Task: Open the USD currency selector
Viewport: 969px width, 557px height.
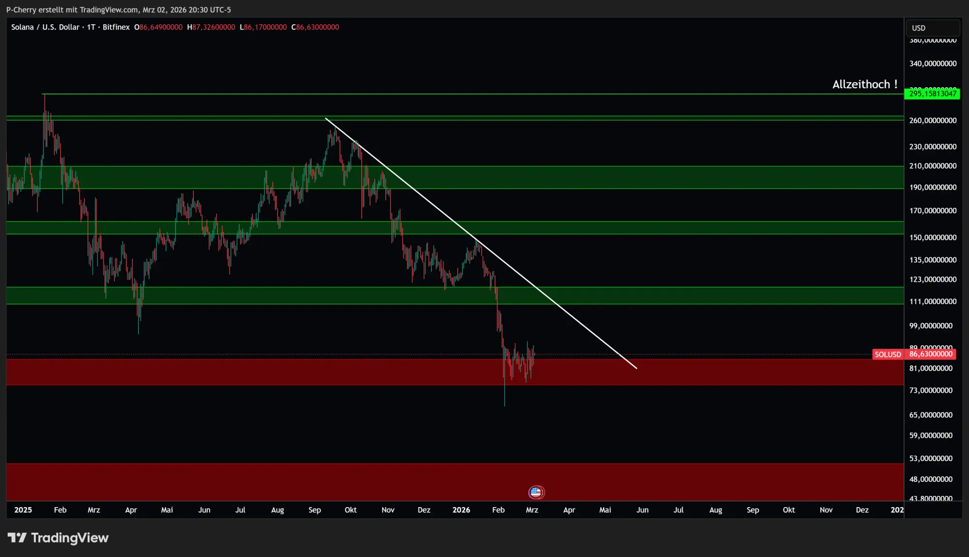Action: click(x=932, y=28)
